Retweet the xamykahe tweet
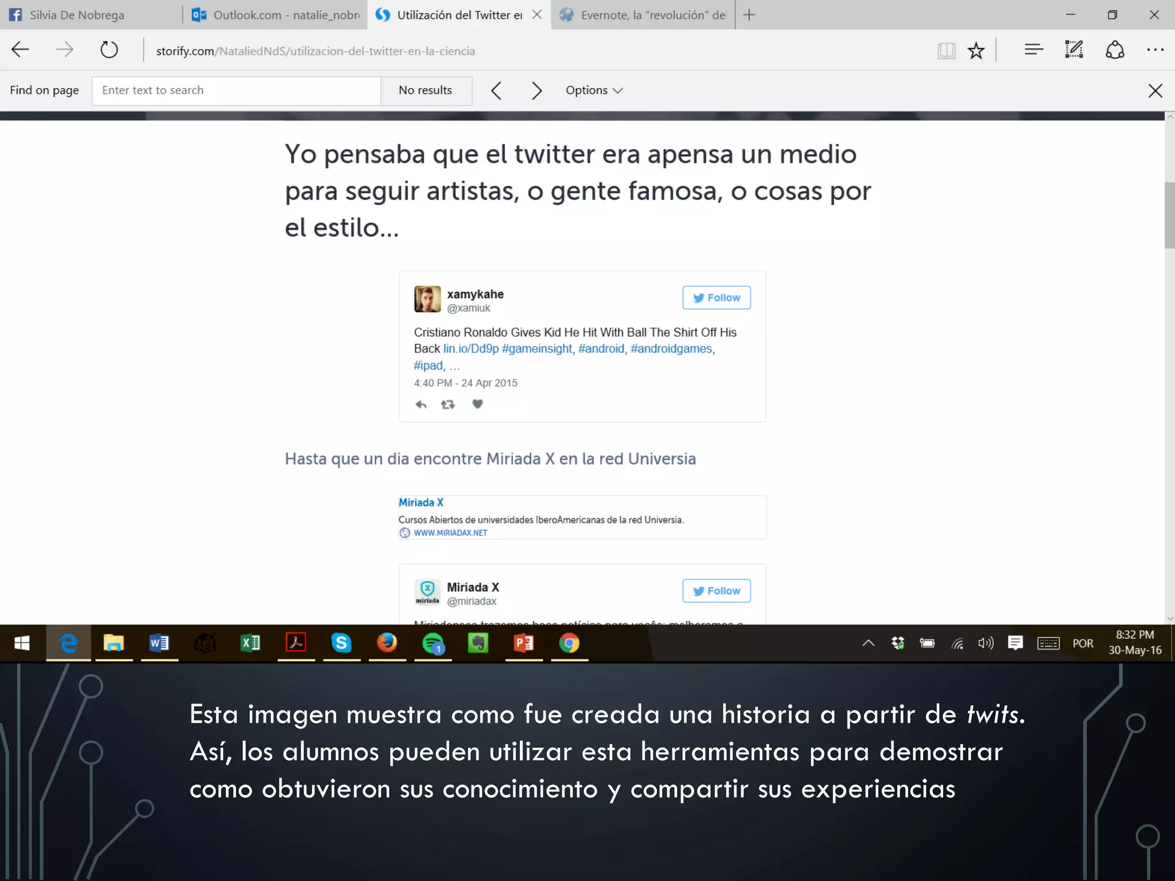Viewport: 1175px width, 881px height. coord(448,404)
